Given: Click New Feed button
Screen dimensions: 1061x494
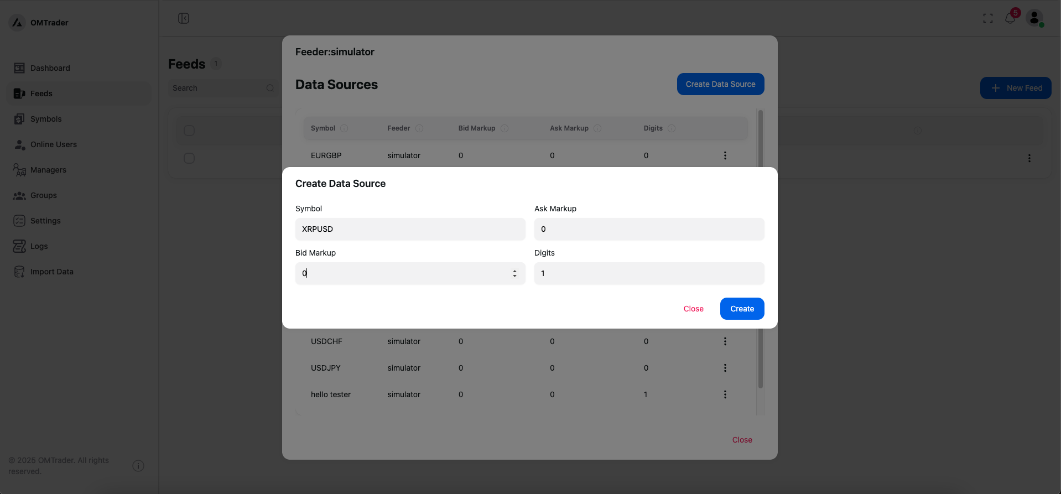Looking at the screenshot, I should point(1016,88).
